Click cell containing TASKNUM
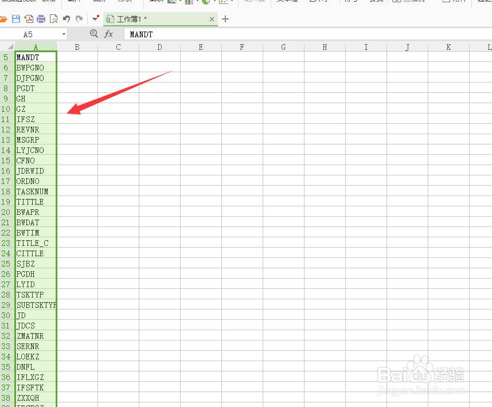The image size is (492, 407). point(36,191)
